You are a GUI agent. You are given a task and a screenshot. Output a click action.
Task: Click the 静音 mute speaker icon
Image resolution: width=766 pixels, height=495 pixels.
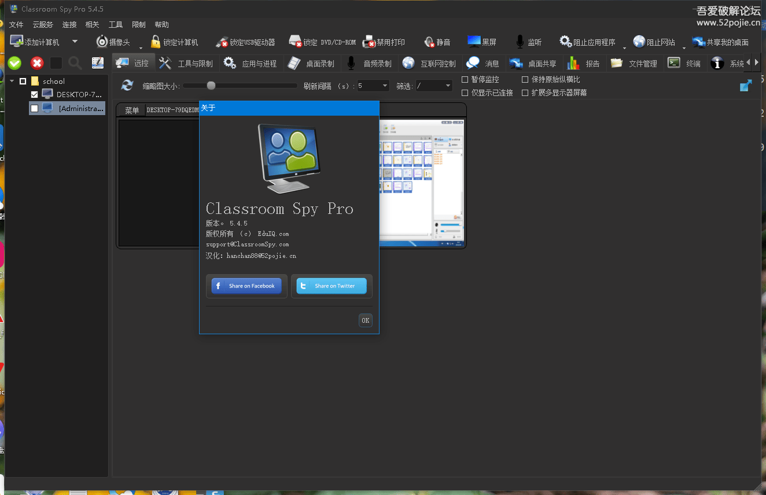(x=429, y=42)
